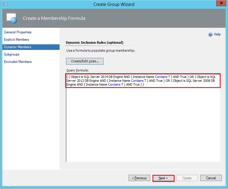
Task: Click the Query formula label
Action: 78,70
